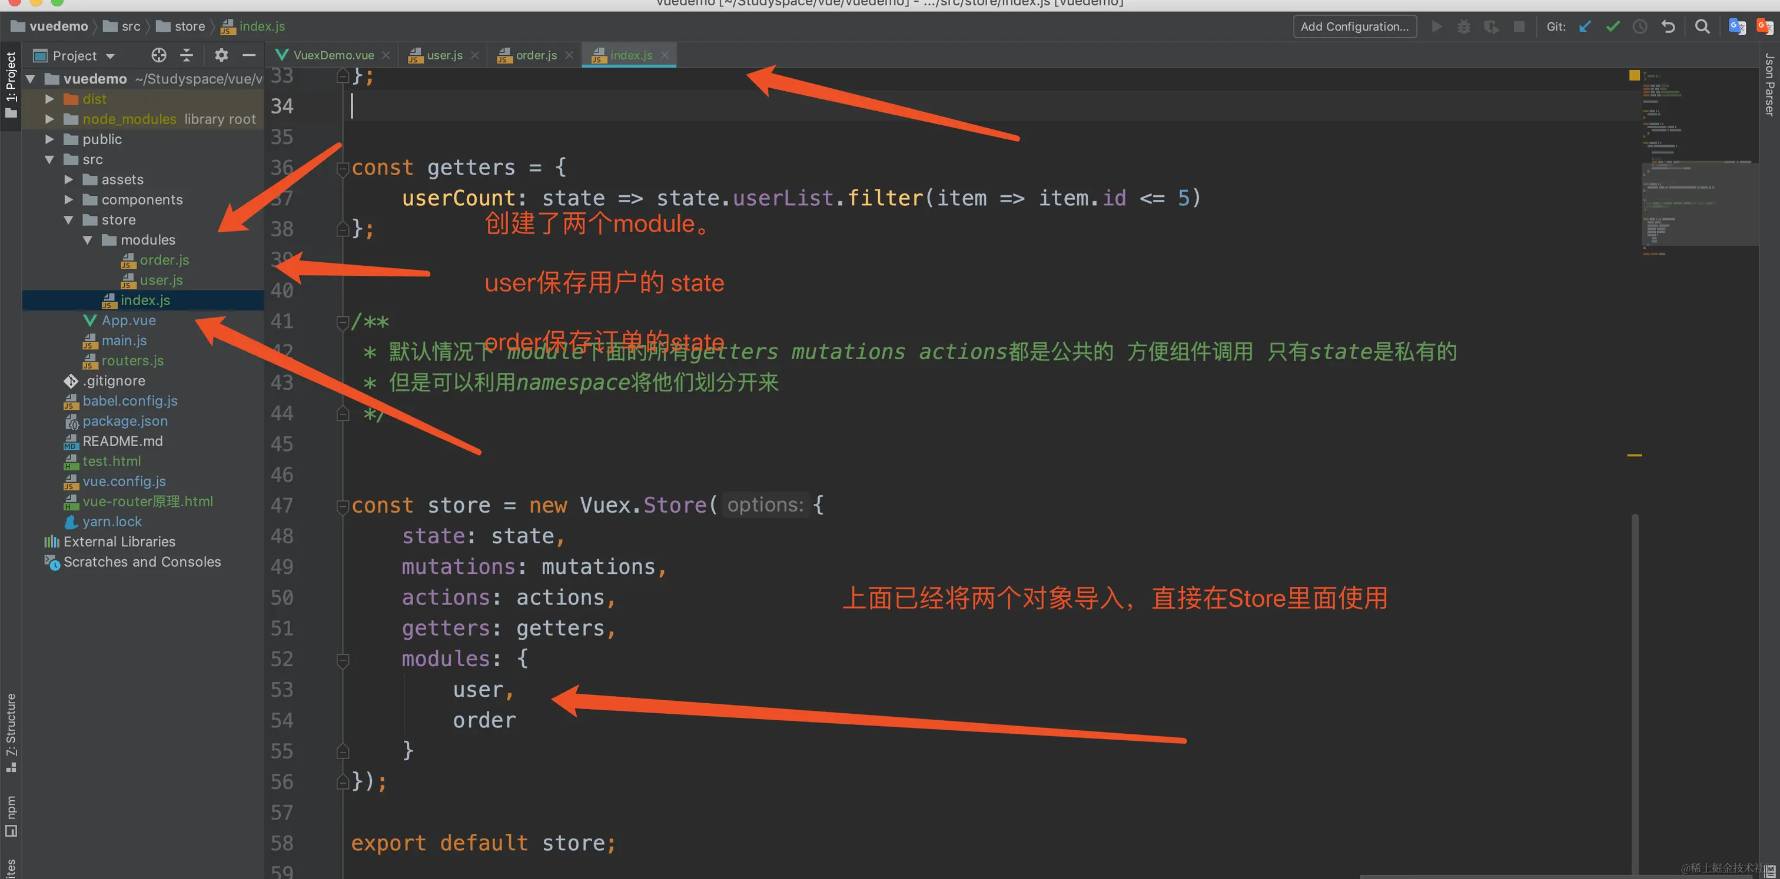1780x879 pixels.
Task: Update project using the blue Git arrow icon
Action: (x=1585, y=26)
